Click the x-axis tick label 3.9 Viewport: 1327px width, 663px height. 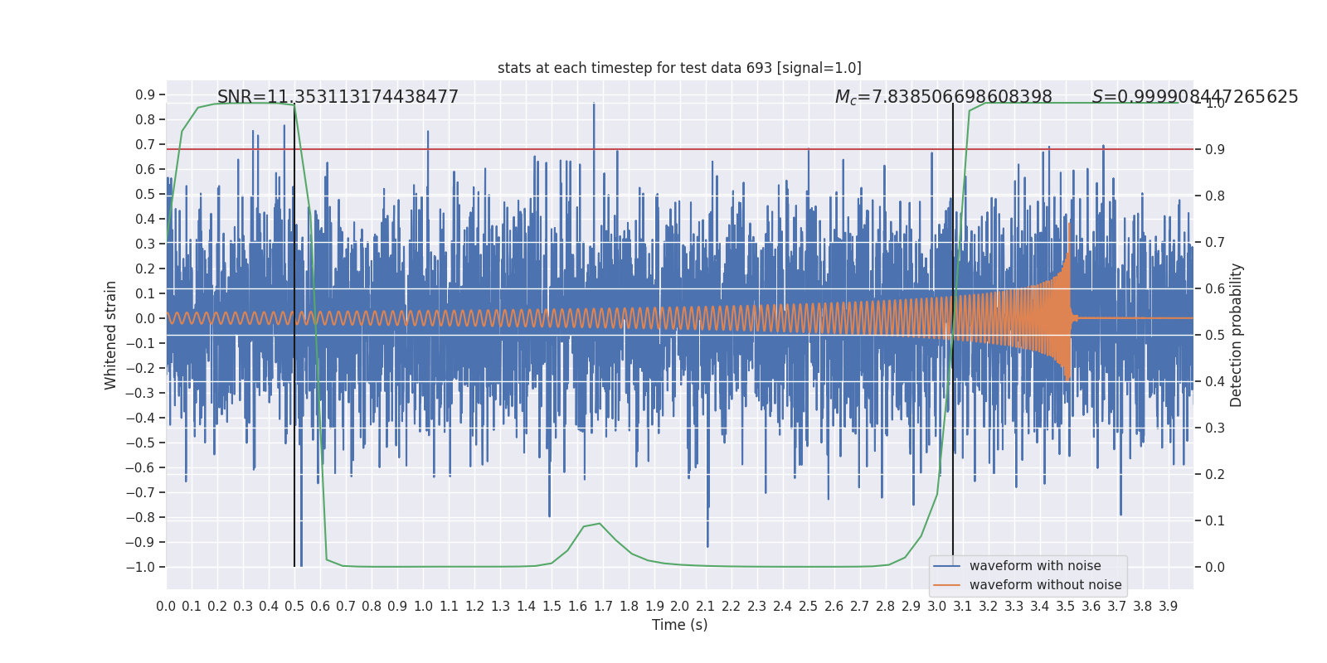(x=1168, y=607)
